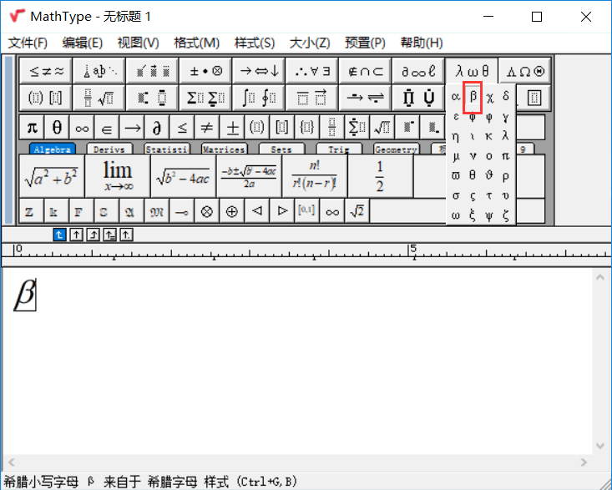Switch to the Matrices tab
The image size is (612, 490).
pyautogui.click(x=224, y=149)
